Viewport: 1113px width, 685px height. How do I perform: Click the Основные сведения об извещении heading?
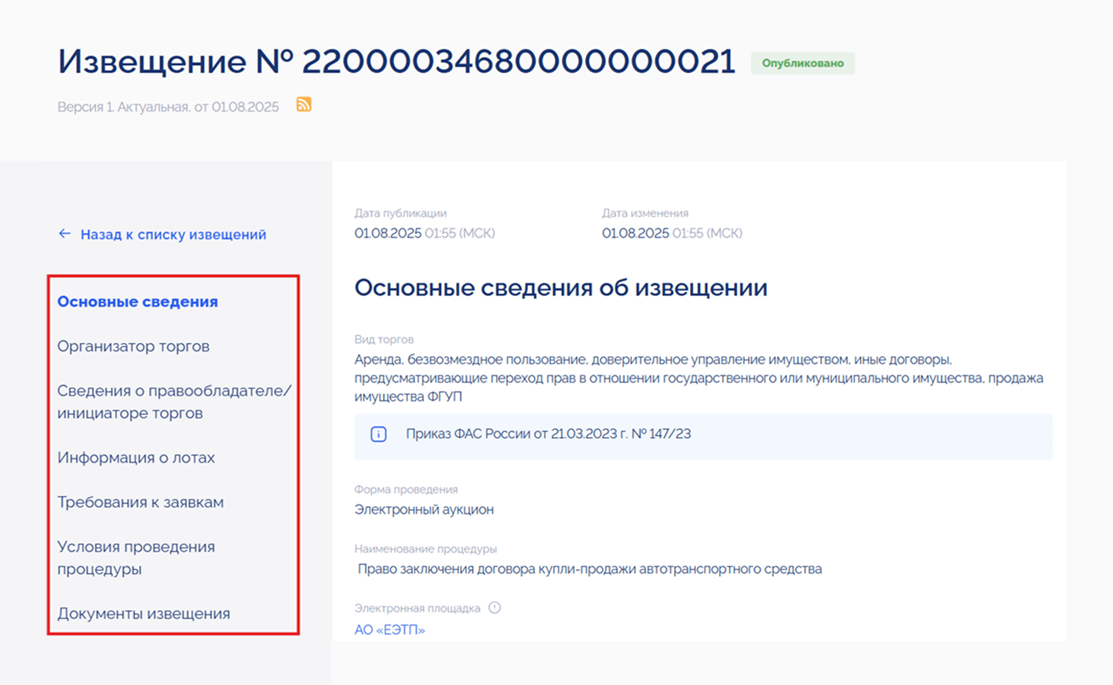(560, 288)
